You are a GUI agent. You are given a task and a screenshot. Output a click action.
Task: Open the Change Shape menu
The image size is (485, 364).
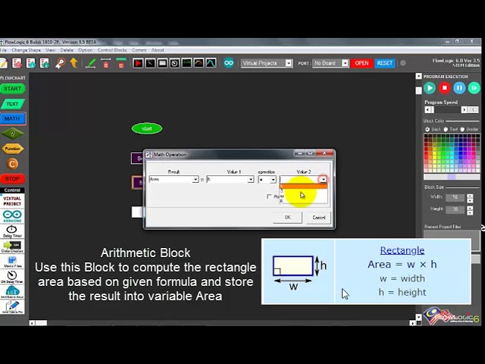(26, 50)
